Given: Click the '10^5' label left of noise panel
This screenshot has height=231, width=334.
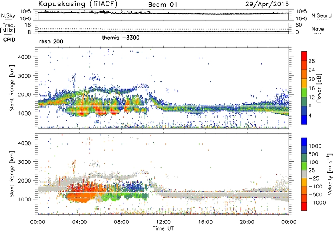Looking at the screenshot, I should pos(25,11).
